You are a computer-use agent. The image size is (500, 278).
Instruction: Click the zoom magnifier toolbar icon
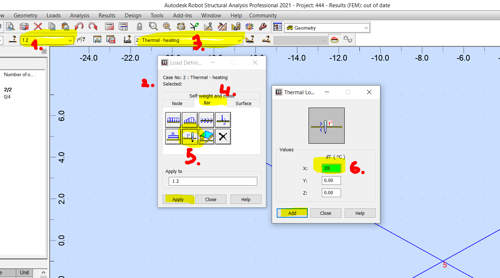click(x=153, y=26)
